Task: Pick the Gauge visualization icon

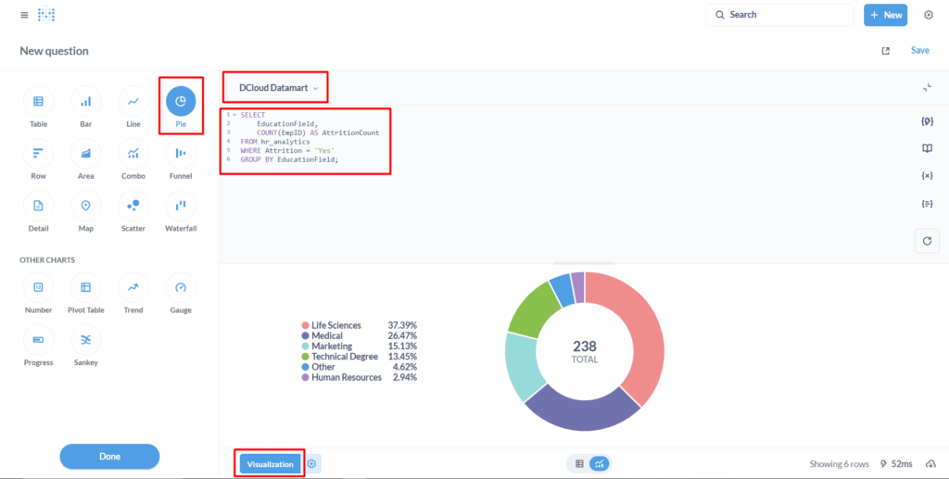Action: (x=181, y=287)
